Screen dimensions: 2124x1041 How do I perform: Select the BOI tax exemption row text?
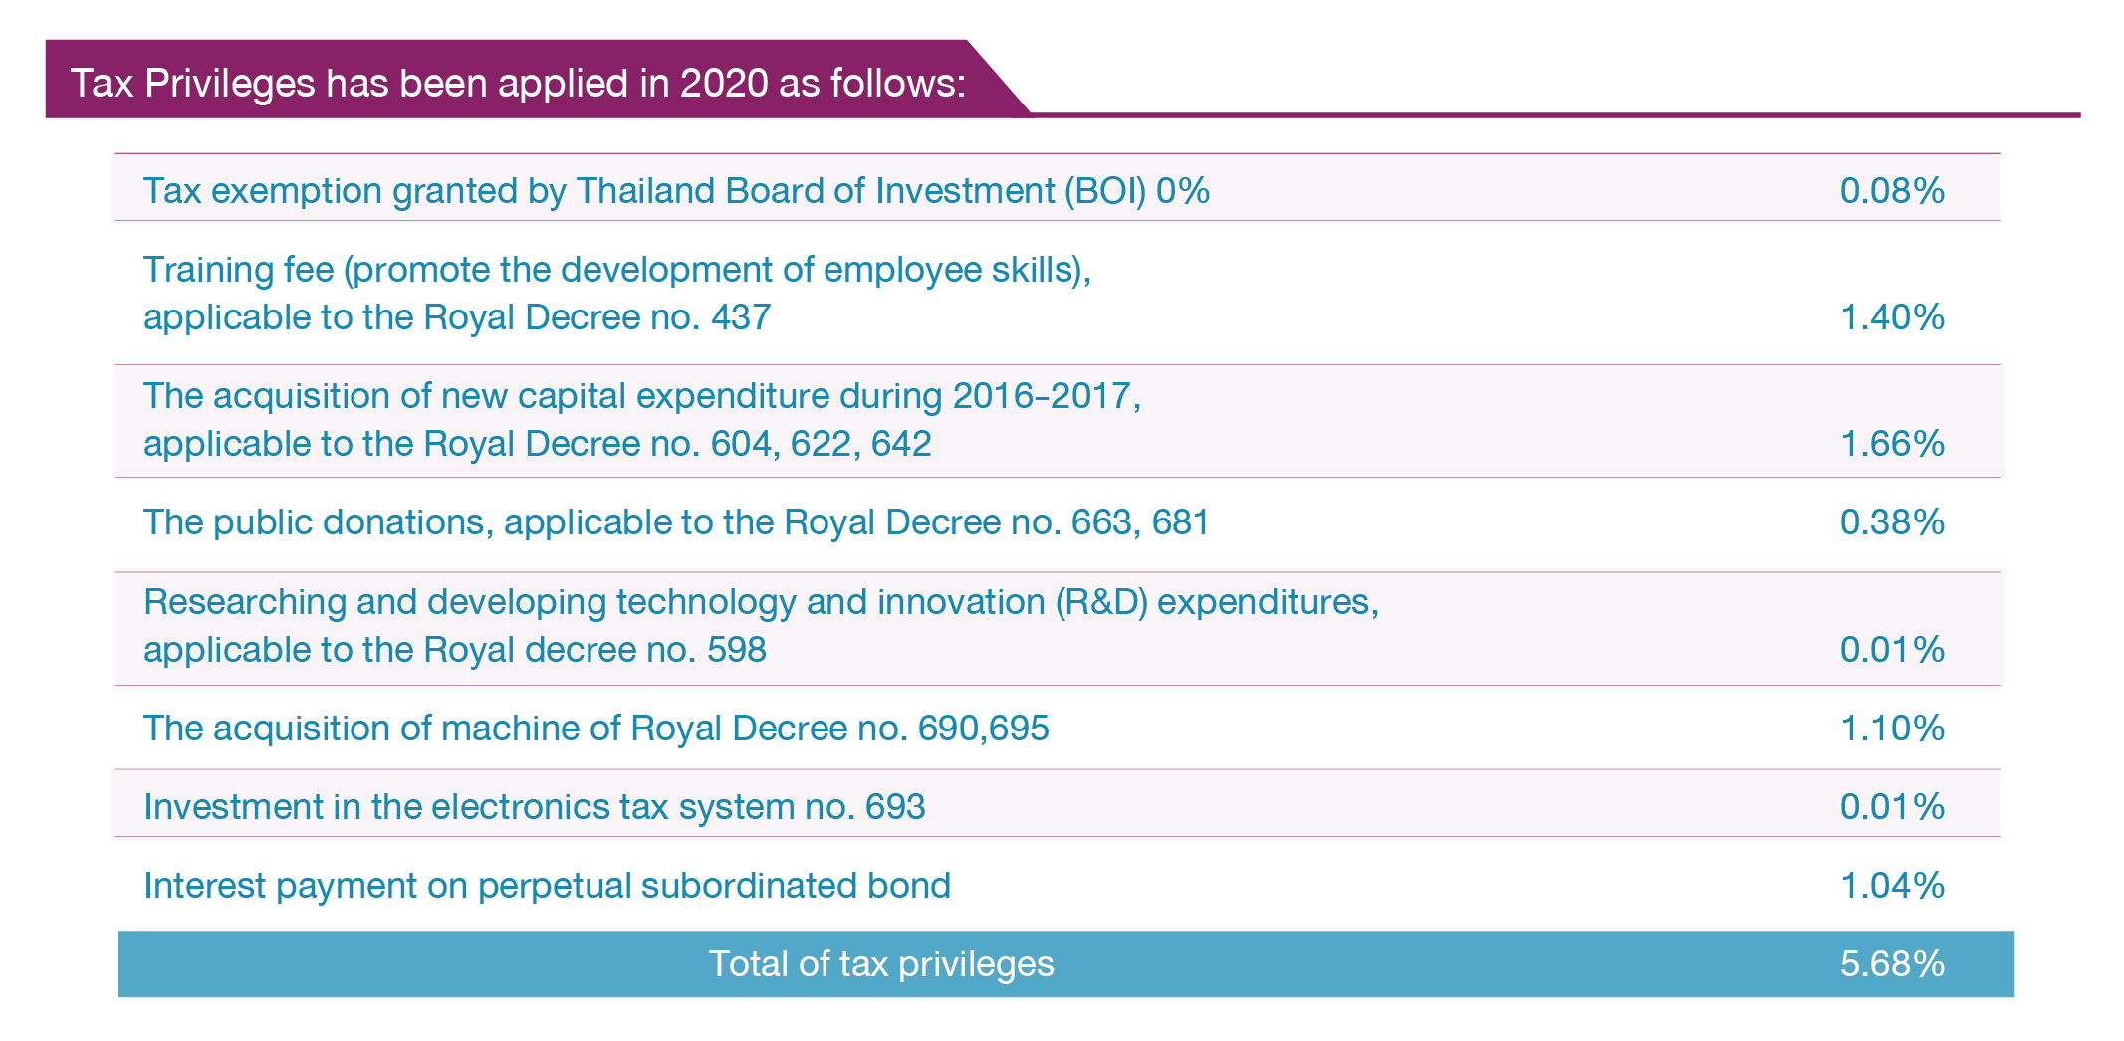pyautogui.click(x=676, y=190)
